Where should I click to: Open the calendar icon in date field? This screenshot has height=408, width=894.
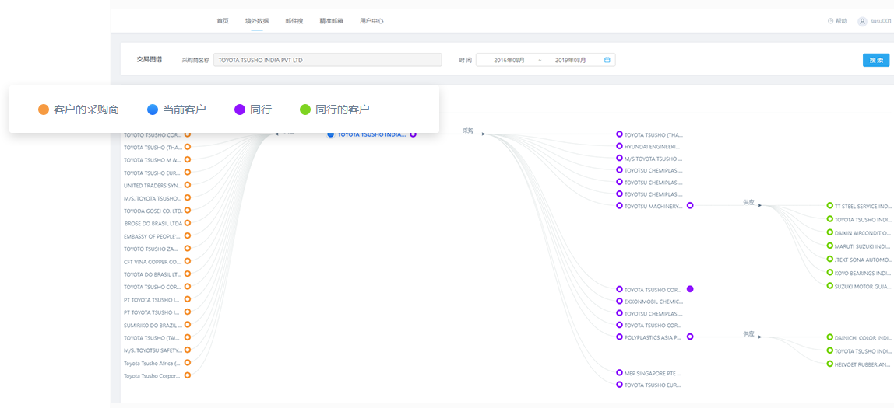coord(607,60)
